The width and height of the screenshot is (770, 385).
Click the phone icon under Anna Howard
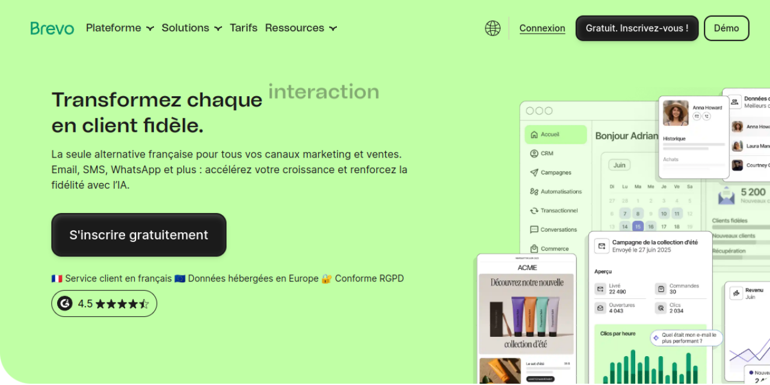(x=706, y=116)
